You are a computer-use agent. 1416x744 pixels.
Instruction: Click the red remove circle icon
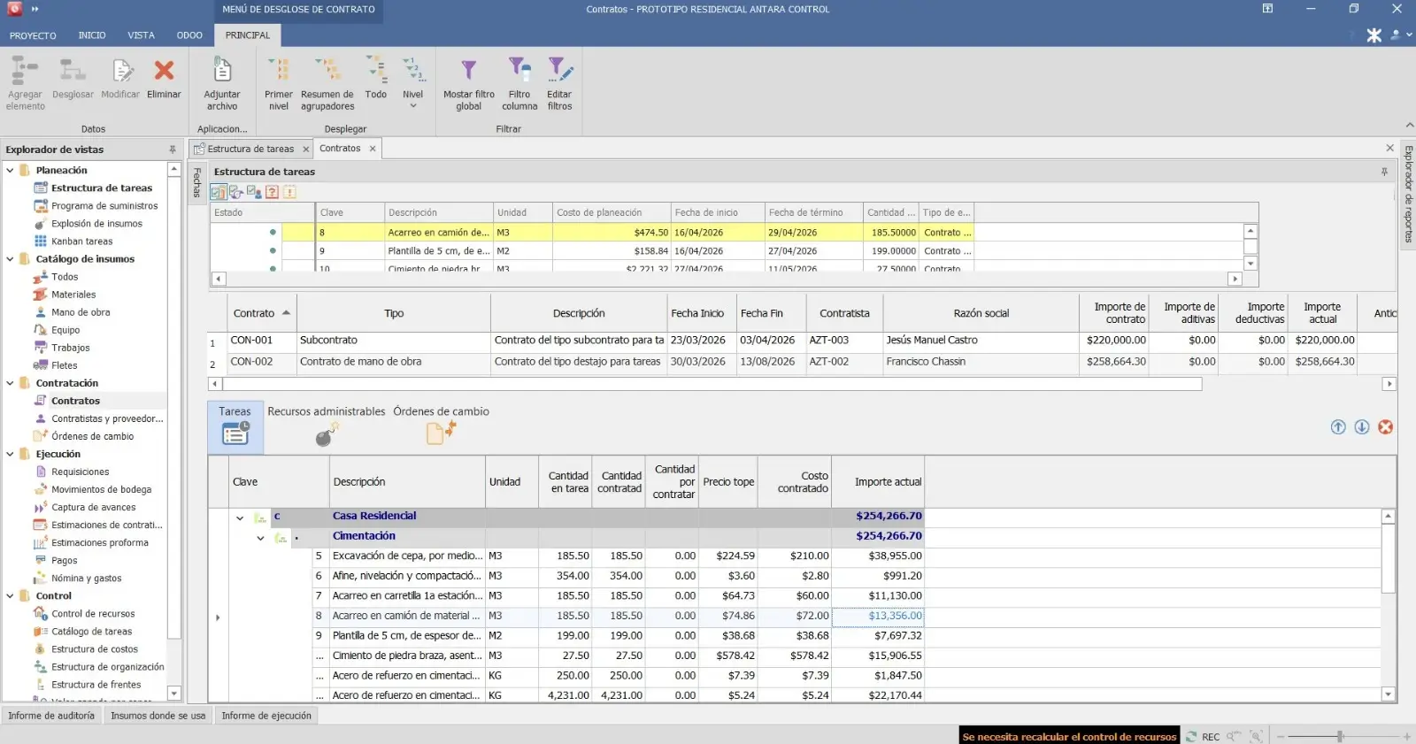pyautogui.click(x=1385, y=427)
